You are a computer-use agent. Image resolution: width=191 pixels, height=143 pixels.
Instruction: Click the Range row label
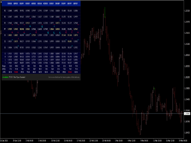pos(4,66)
